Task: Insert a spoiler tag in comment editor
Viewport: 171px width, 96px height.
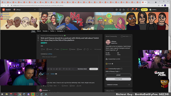Action: click(x=60, y=69)
